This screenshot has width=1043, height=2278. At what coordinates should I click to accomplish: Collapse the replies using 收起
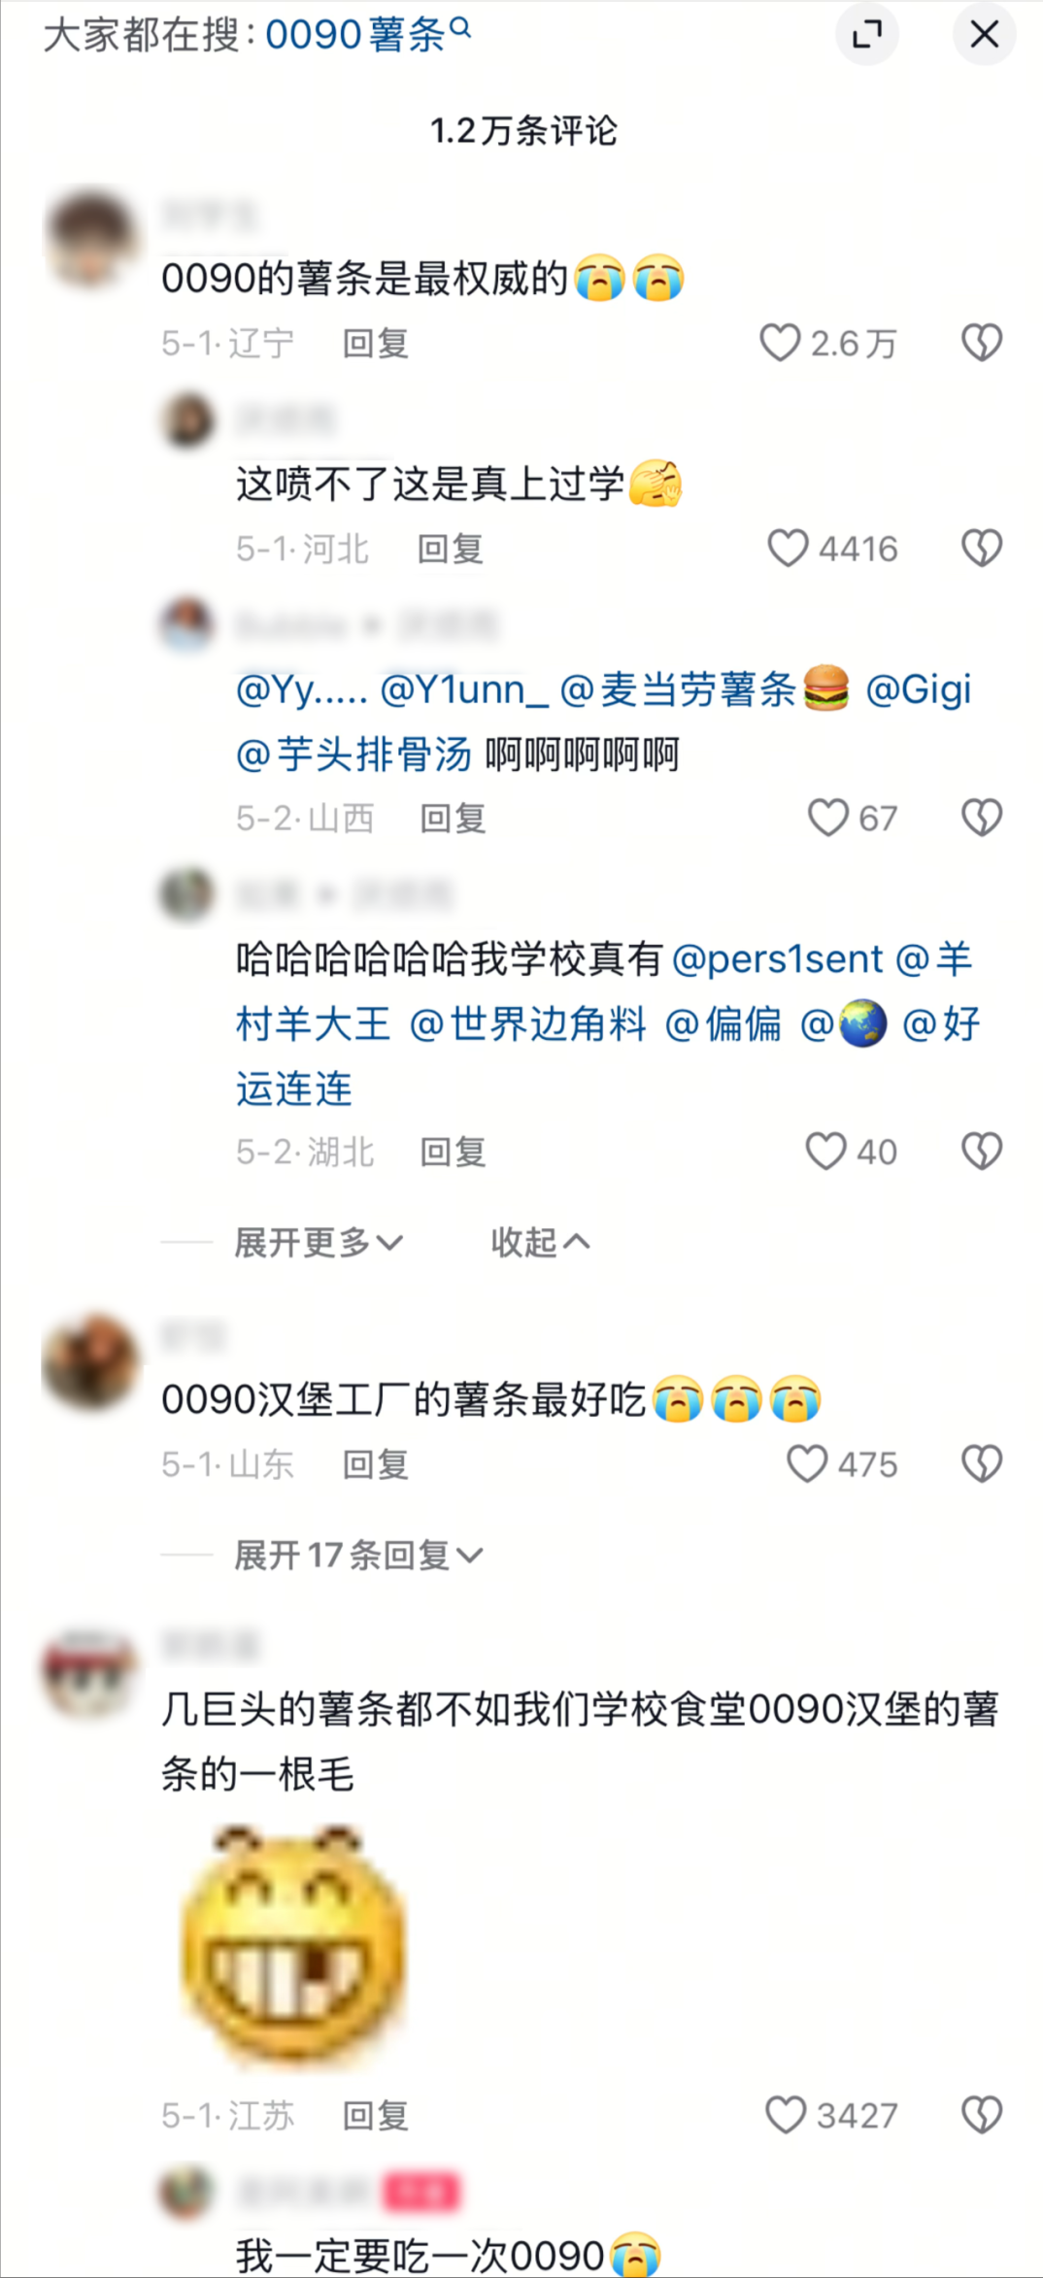coord(540,1242)
